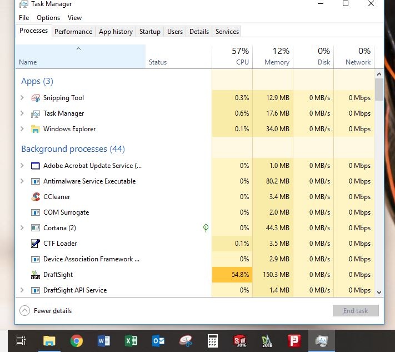This screenshot has width=395, height=352.
Task: Click the green leaf suspended icon for Cortana
Action: click(x=206, y=228)
